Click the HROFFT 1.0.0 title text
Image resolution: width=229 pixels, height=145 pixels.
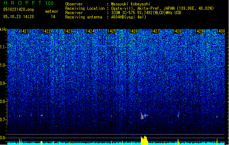[x=29, y=3]
